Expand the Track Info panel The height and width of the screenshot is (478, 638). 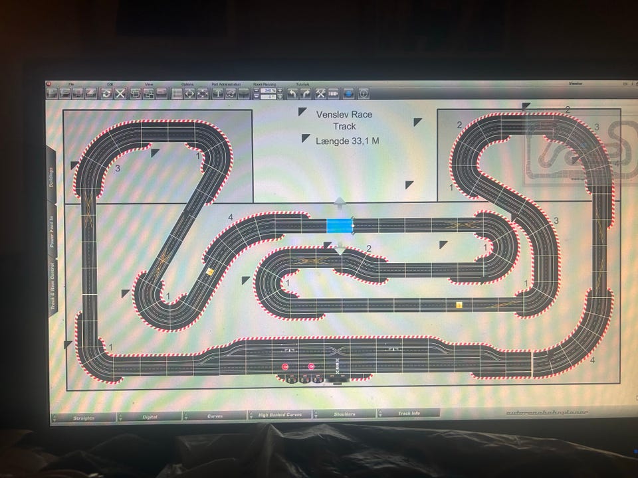pos(409,414)
